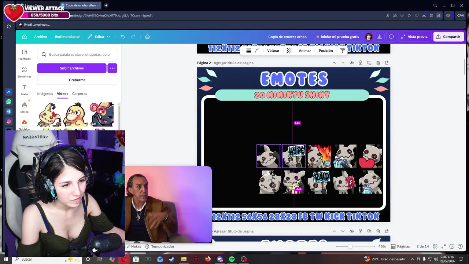Open Instagram in browser sidebar
This screenshot has height=264, width=469.
[9, 121]
